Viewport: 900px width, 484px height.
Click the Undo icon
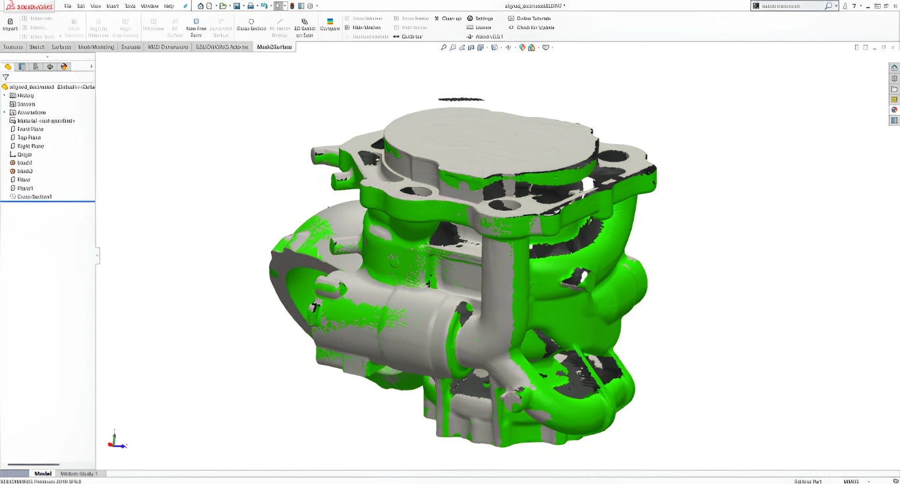[264, 6]
